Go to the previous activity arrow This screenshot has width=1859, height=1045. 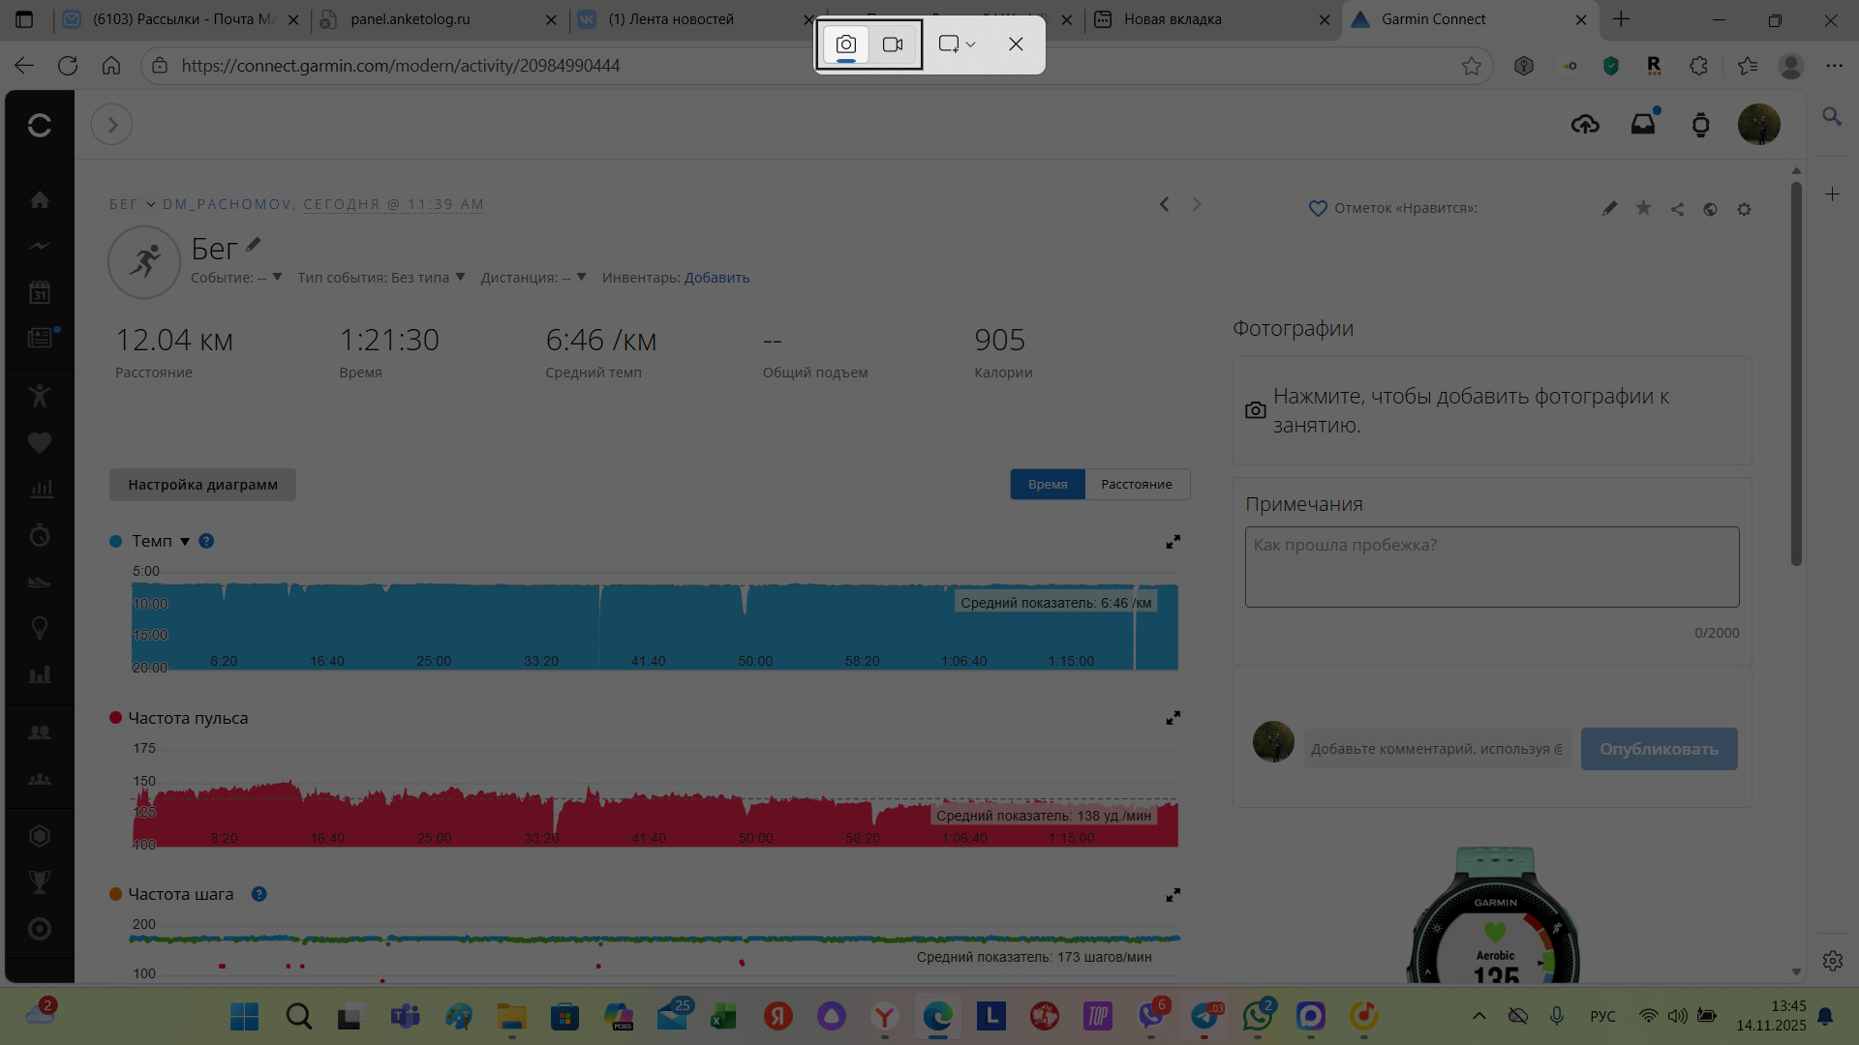1164,204
